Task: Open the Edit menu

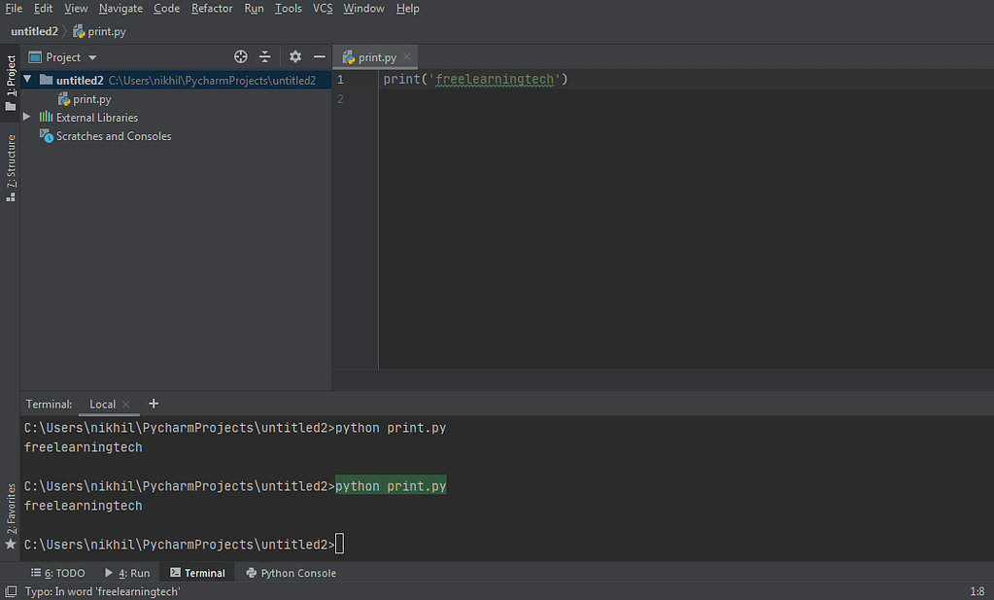Action: pyautogui.click(x=43, y=8)
